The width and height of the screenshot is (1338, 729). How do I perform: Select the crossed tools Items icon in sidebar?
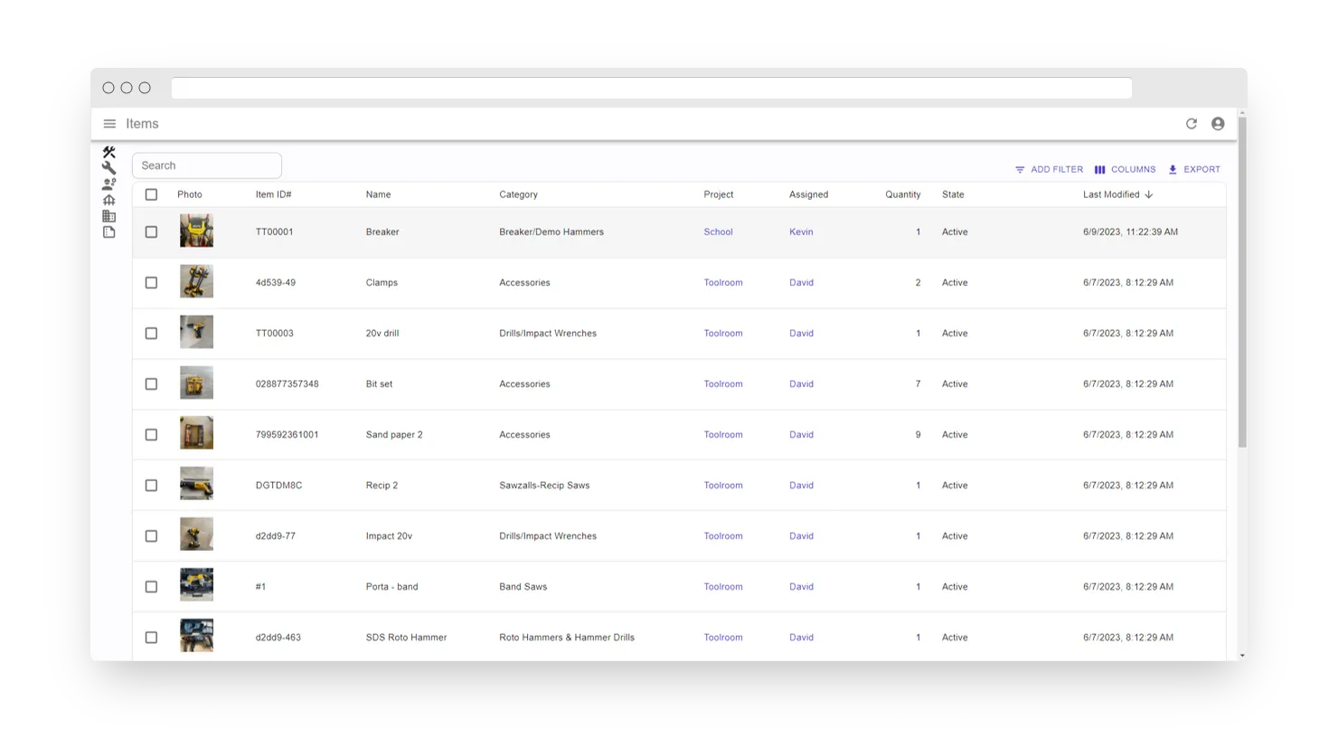(108, 152)
